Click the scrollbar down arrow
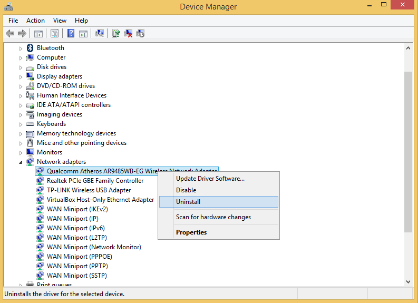The image size is (418, 303). (x=408, y=282)
